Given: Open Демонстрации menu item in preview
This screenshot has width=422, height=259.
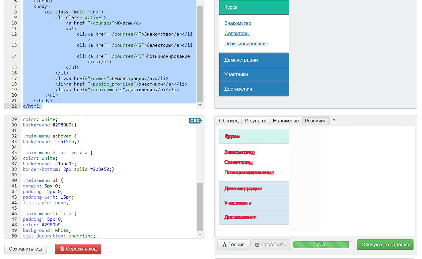Looking at the screenshot, I should pos(254,60).
